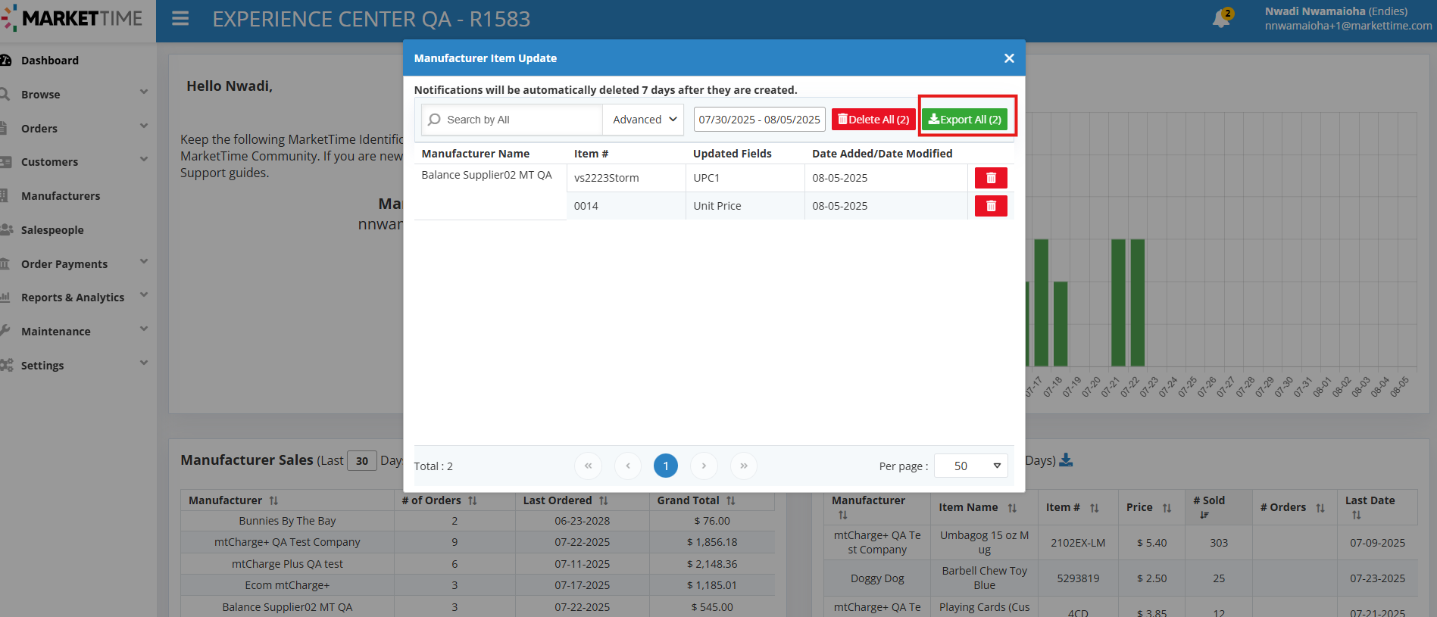The height and width of the screenshot is (617, 1437).
Task: Click Delete All (2) button
Action: [873, 120]
